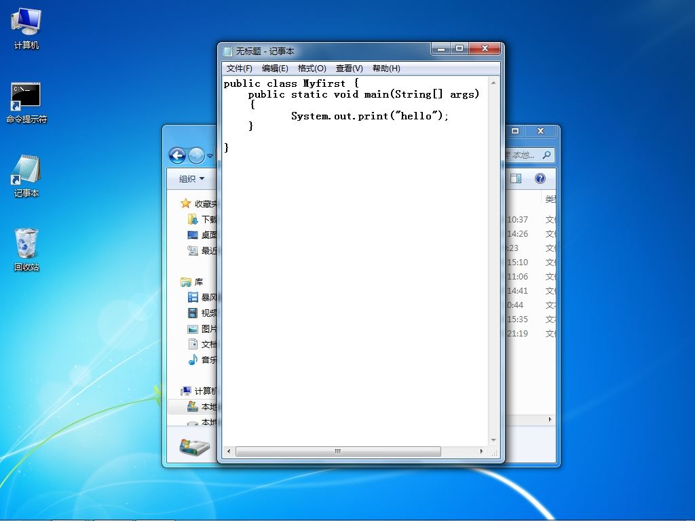Click the 'public class Myfirst' line
This screenshot has width=695, height=521.
pos(291,83)
